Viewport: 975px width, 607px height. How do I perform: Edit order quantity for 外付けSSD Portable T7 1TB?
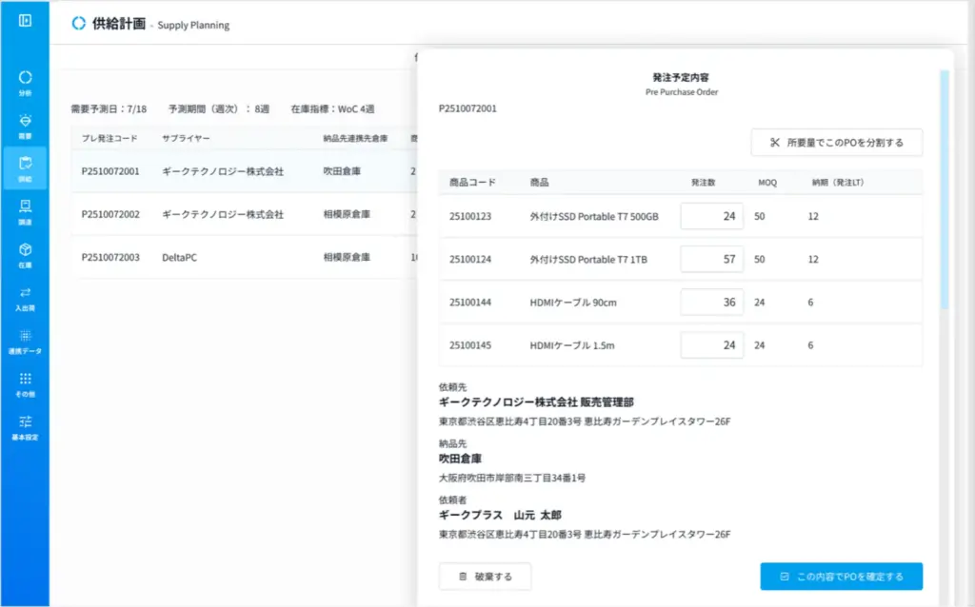pyautogui.click(x=712, y=259)
